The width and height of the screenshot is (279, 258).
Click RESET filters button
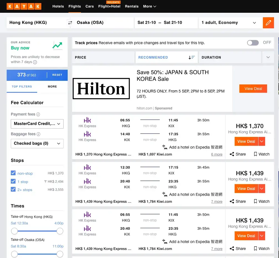click(x=57, y=75)
